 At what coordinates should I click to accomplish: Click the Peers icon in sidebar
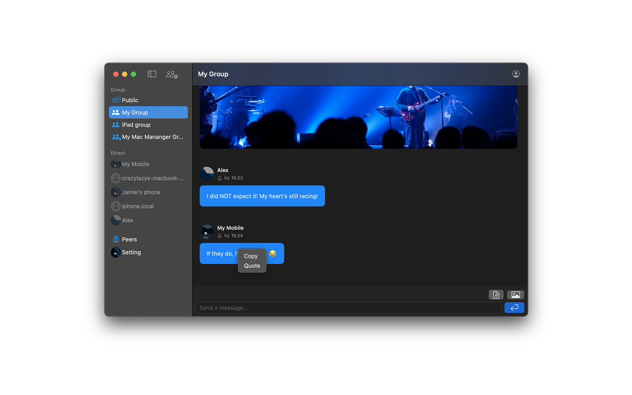116,239
